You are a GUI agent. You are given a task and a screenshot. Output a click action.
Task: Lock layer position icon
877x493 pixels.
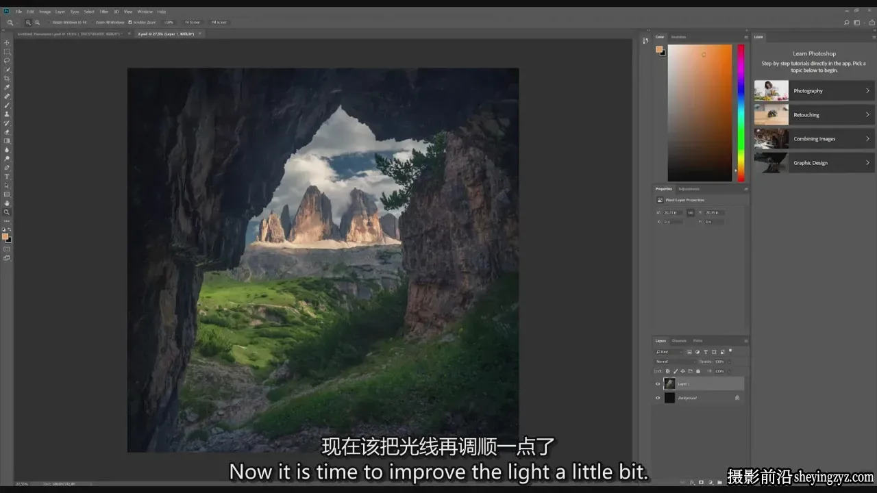(x=682, y=371)
